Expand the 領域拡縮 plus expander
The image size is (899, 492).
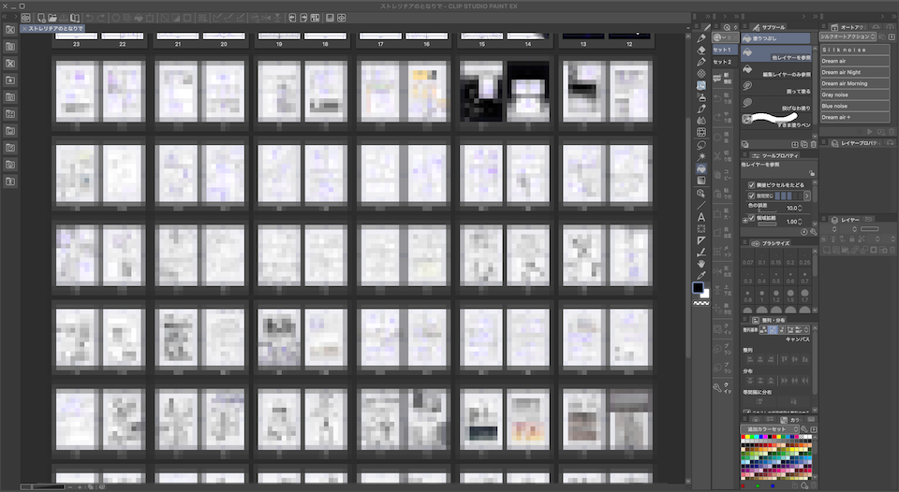tap(744, 220)
